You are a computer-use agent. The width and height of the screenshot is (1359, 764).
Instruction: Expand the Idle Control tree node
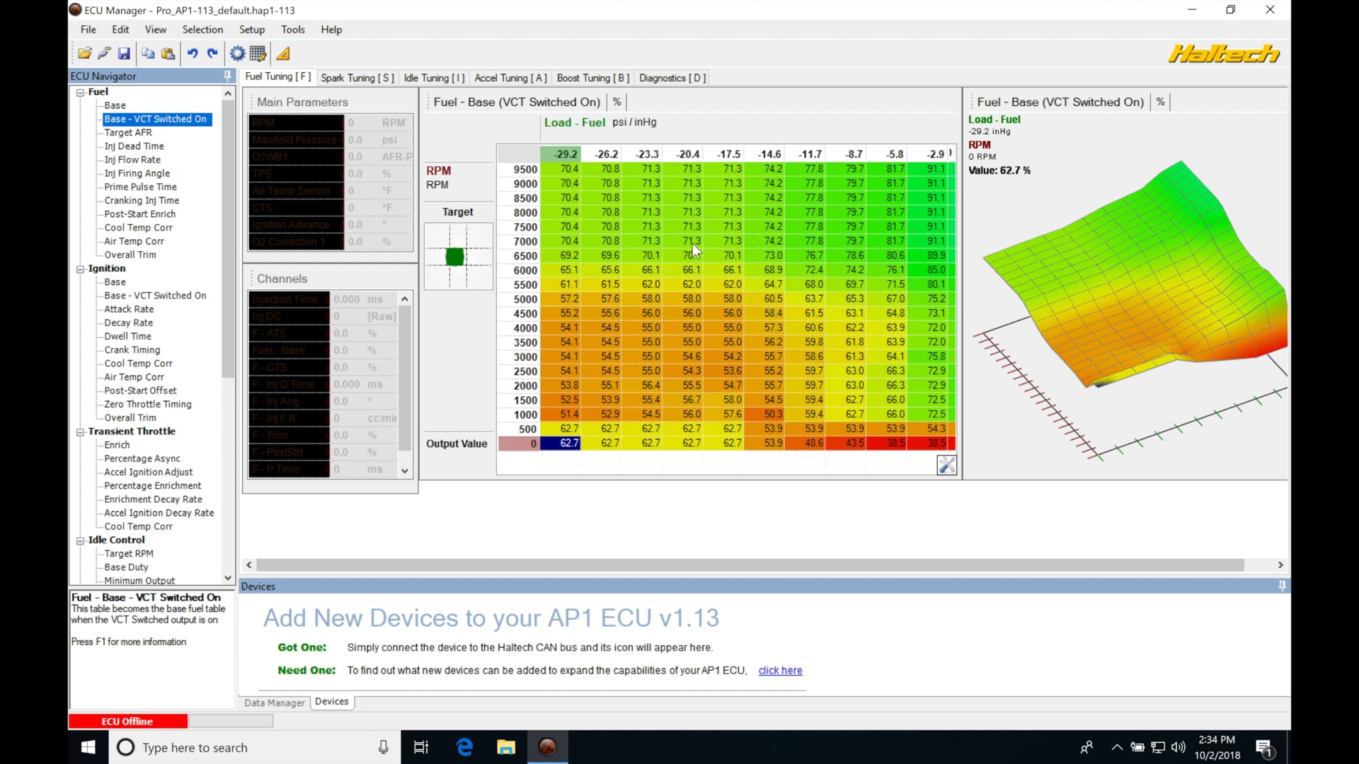(80, 540)
